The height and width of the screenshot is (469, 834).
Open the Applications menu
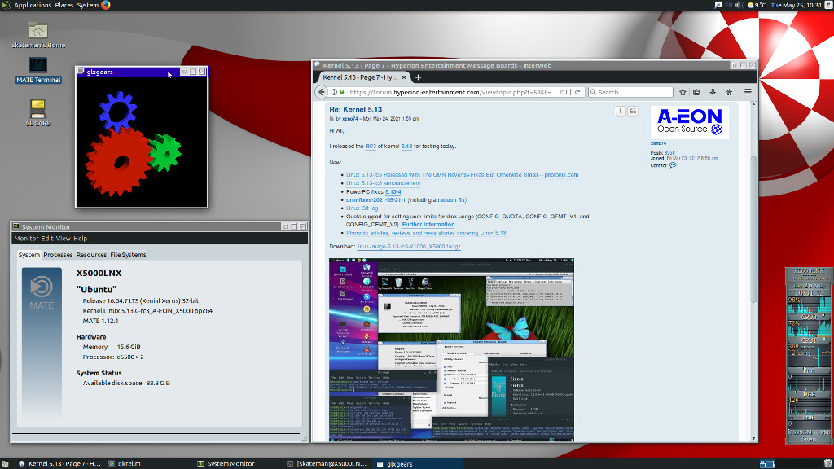pos(33,5)
